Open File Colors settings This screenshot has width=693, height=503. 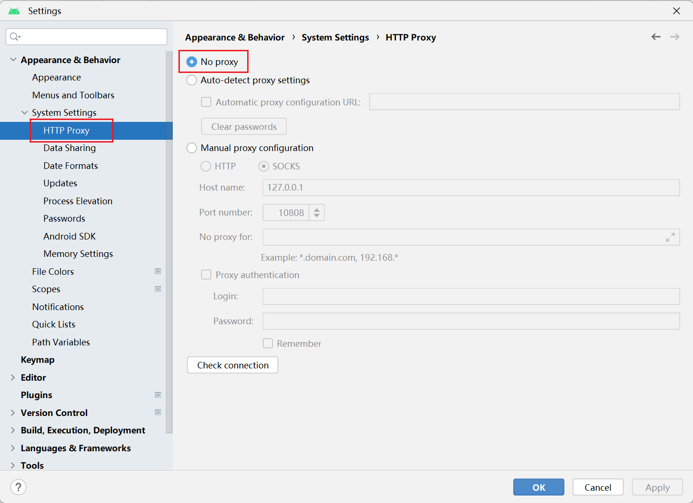[x=53, y=271]
